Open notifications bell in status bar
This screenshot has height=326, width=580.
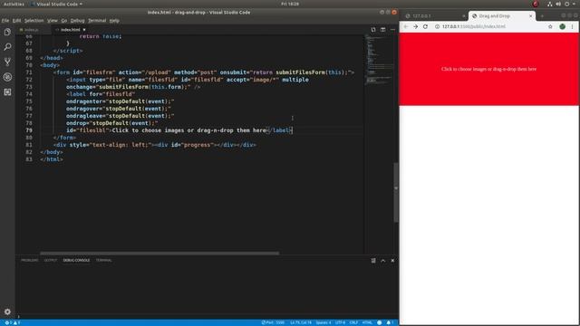390,322
